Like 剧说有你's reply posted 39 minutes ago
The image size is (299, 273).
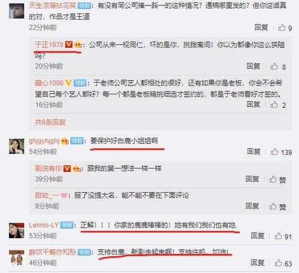coord(277,180)
